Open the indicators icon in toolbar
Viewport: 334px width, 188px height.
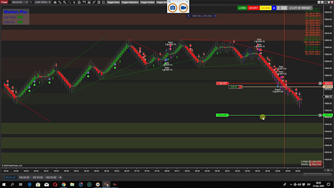click(x=94, y=2)
